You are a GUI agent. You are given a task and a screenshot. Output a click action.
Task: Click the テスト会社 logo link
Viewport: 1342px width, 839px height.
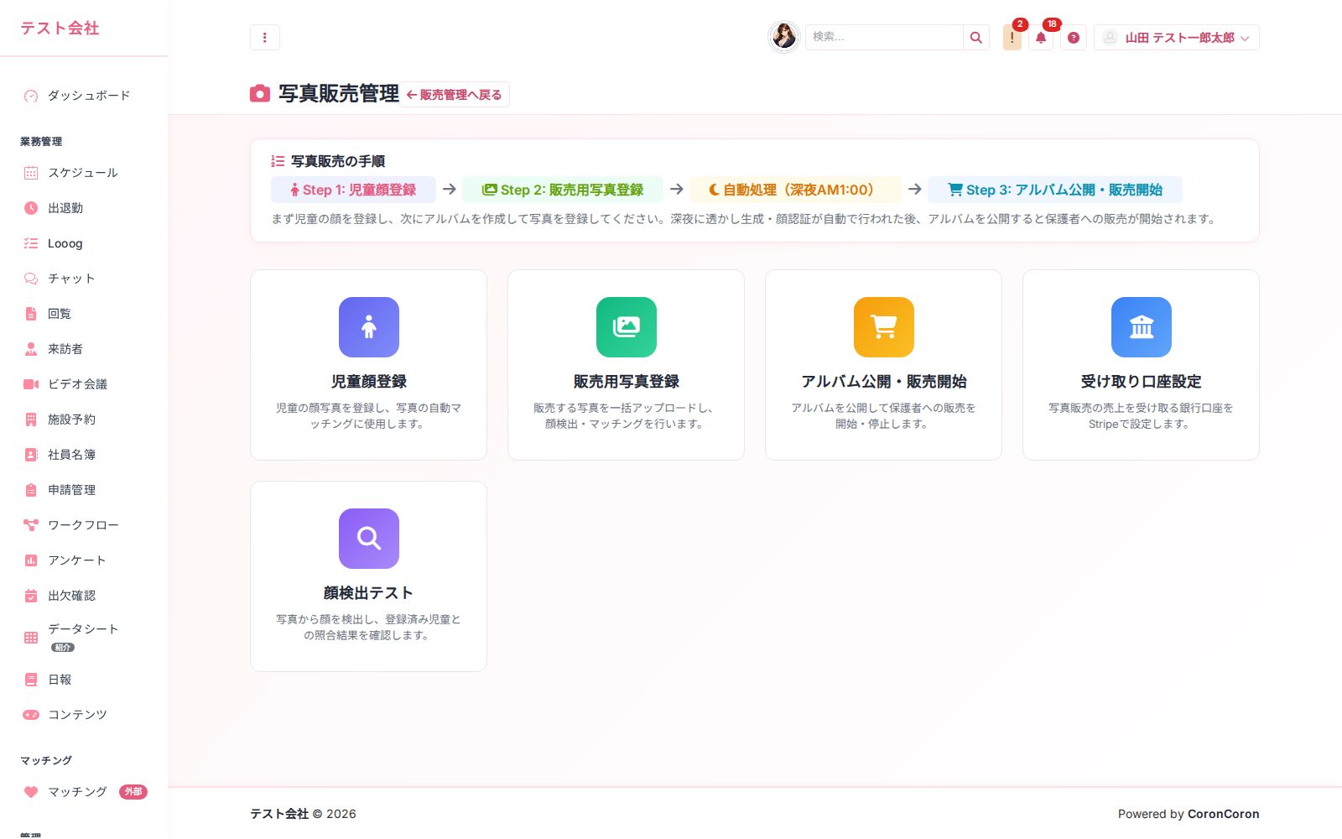[x=60, y=28]
